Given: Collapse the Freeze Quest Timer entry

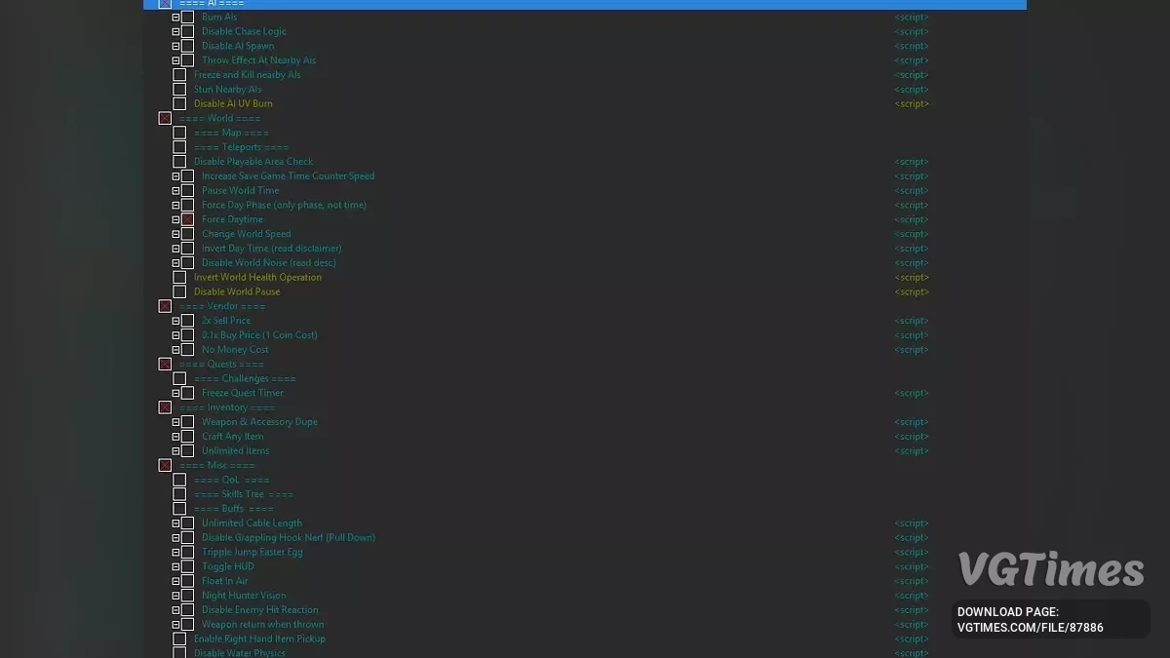Looking at the screenshot, I should (x=176, y=393).
